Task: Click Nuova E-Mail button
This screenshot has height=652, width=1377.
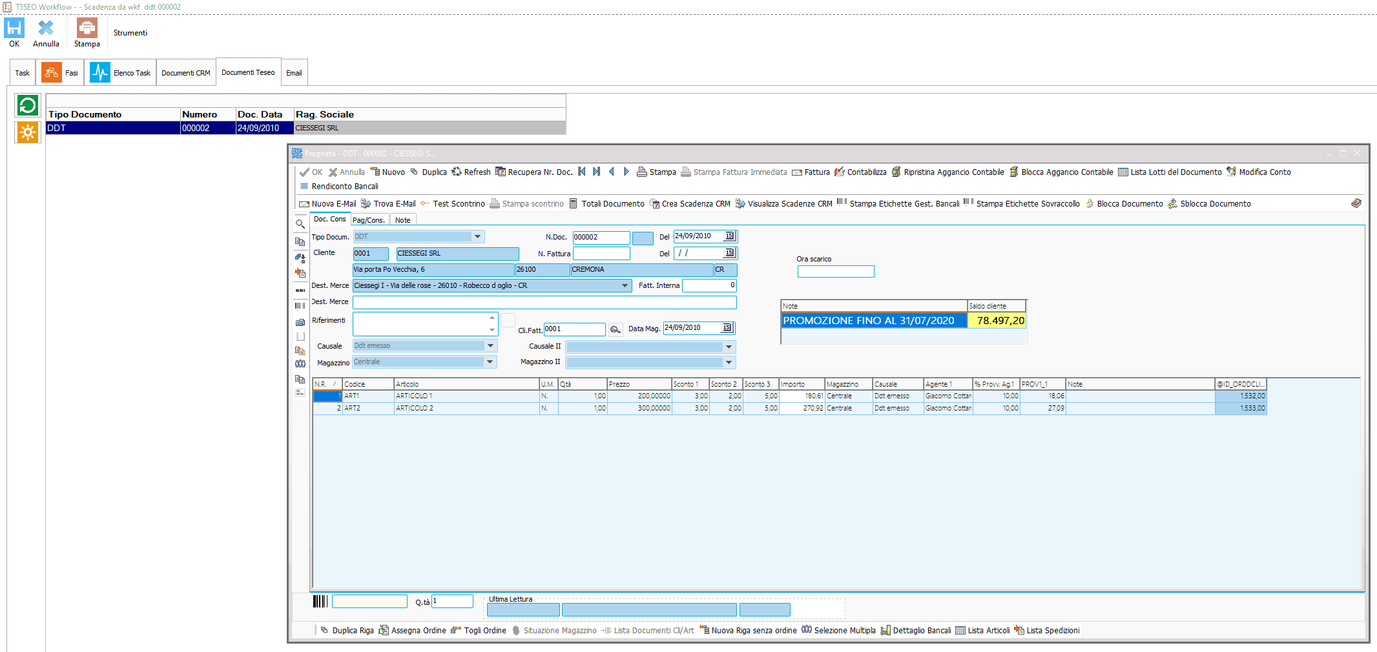Action: (x=327, y=203)
